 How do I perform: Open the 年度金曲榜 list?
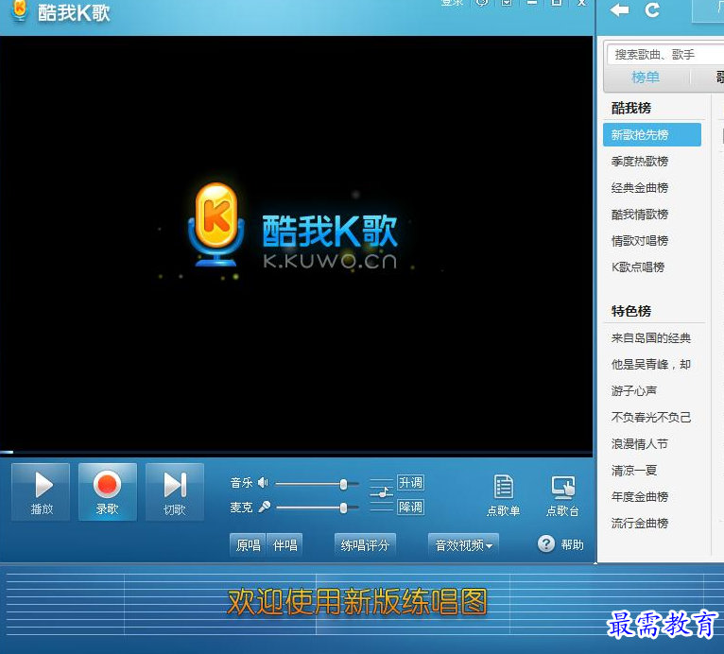pos(640,497)
